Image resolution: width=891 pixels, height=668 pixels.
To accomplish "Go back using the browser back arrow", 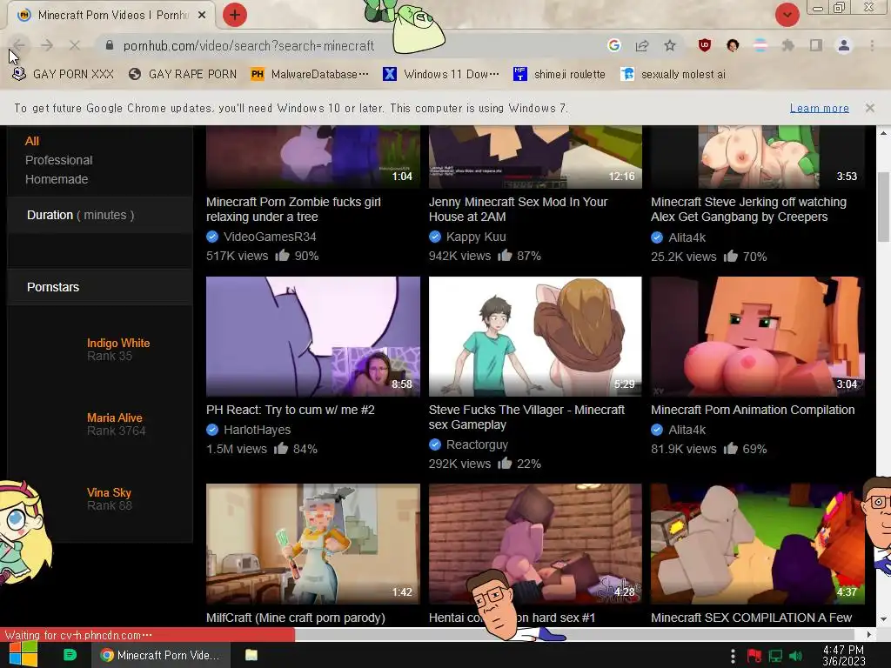I will [19, 45].
